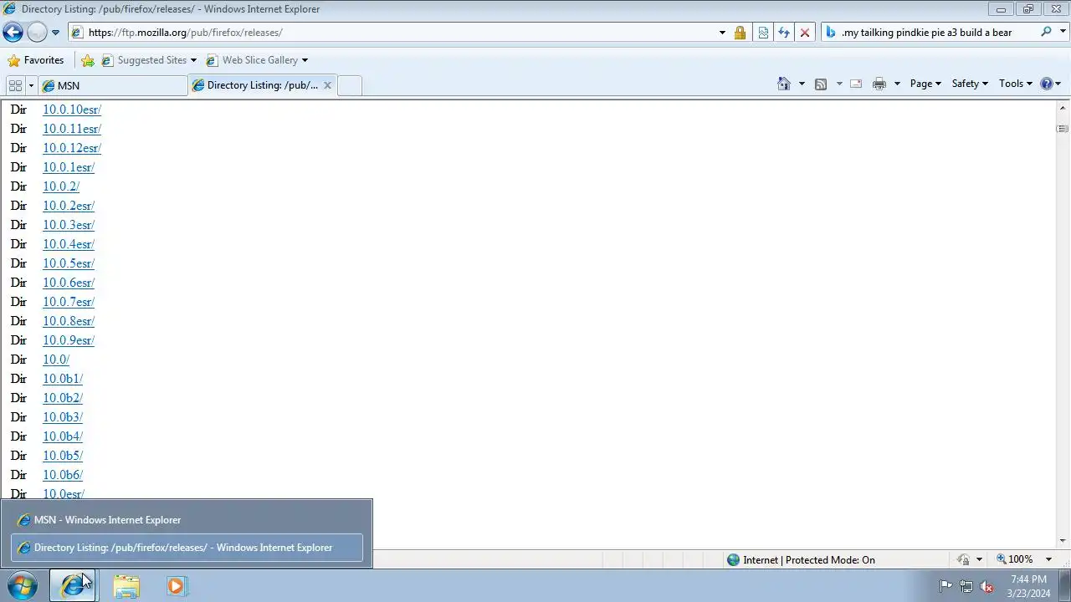Open Web Slice Gallery
This screenshot has height=602, width=1071.
click(x=257, y=60)
